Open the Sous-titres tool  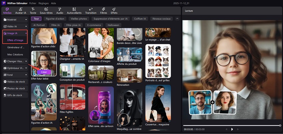coord(46,10)
